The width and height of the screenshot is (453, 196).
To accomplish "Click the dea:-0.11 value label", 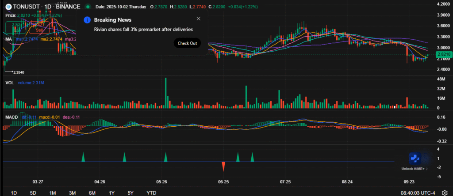I will coord(71,117).
